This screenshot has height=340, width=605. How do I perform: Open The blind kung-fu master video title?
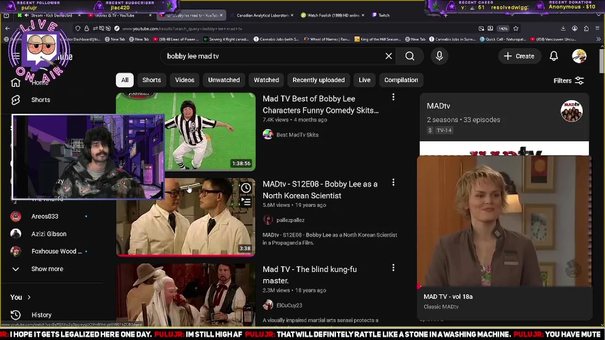click(310, 275)
